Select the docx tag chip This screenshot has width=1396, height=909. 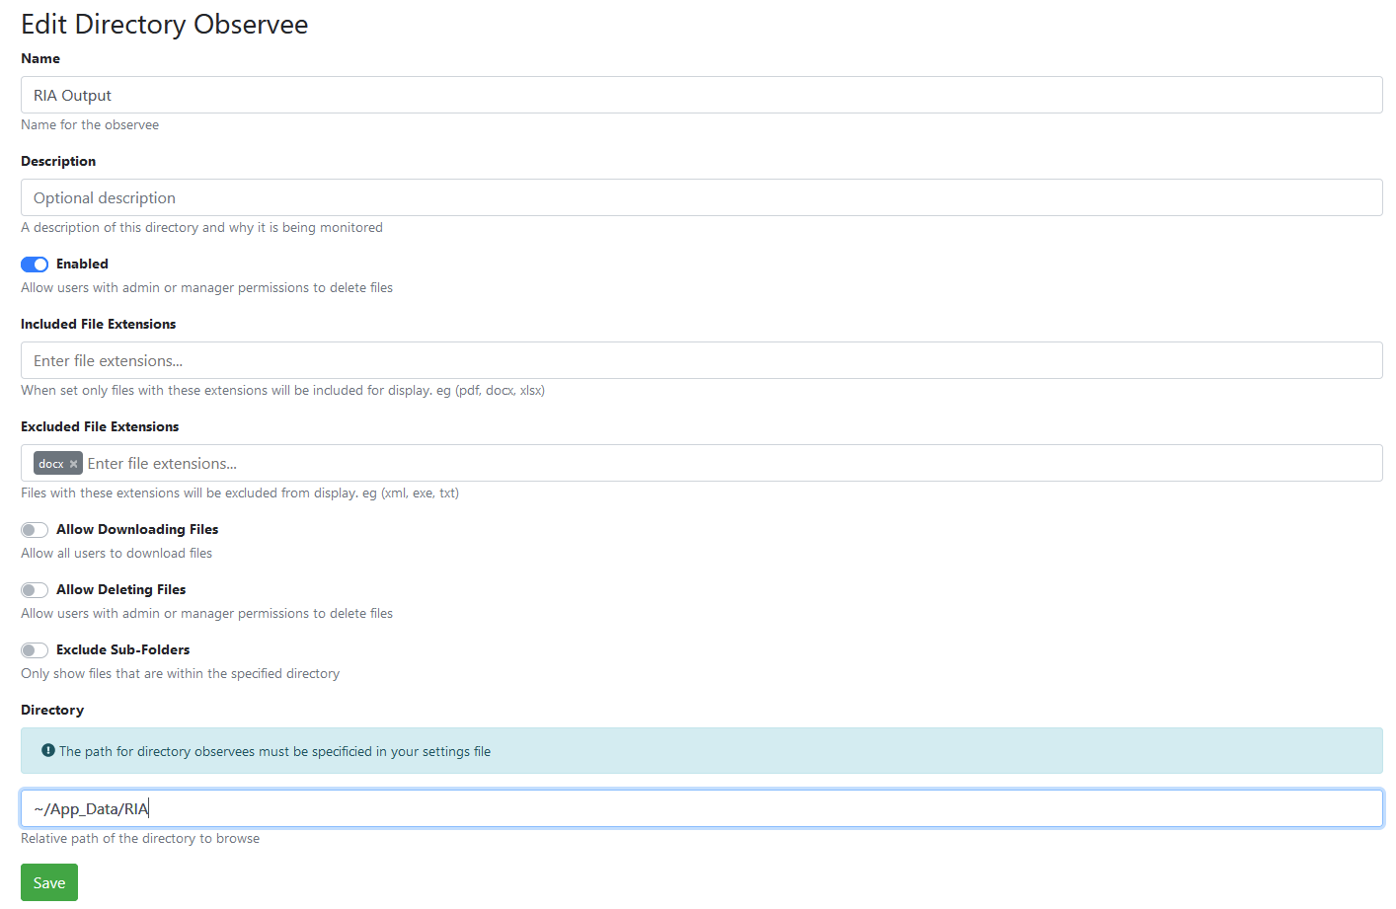click(x=50, y=464)
